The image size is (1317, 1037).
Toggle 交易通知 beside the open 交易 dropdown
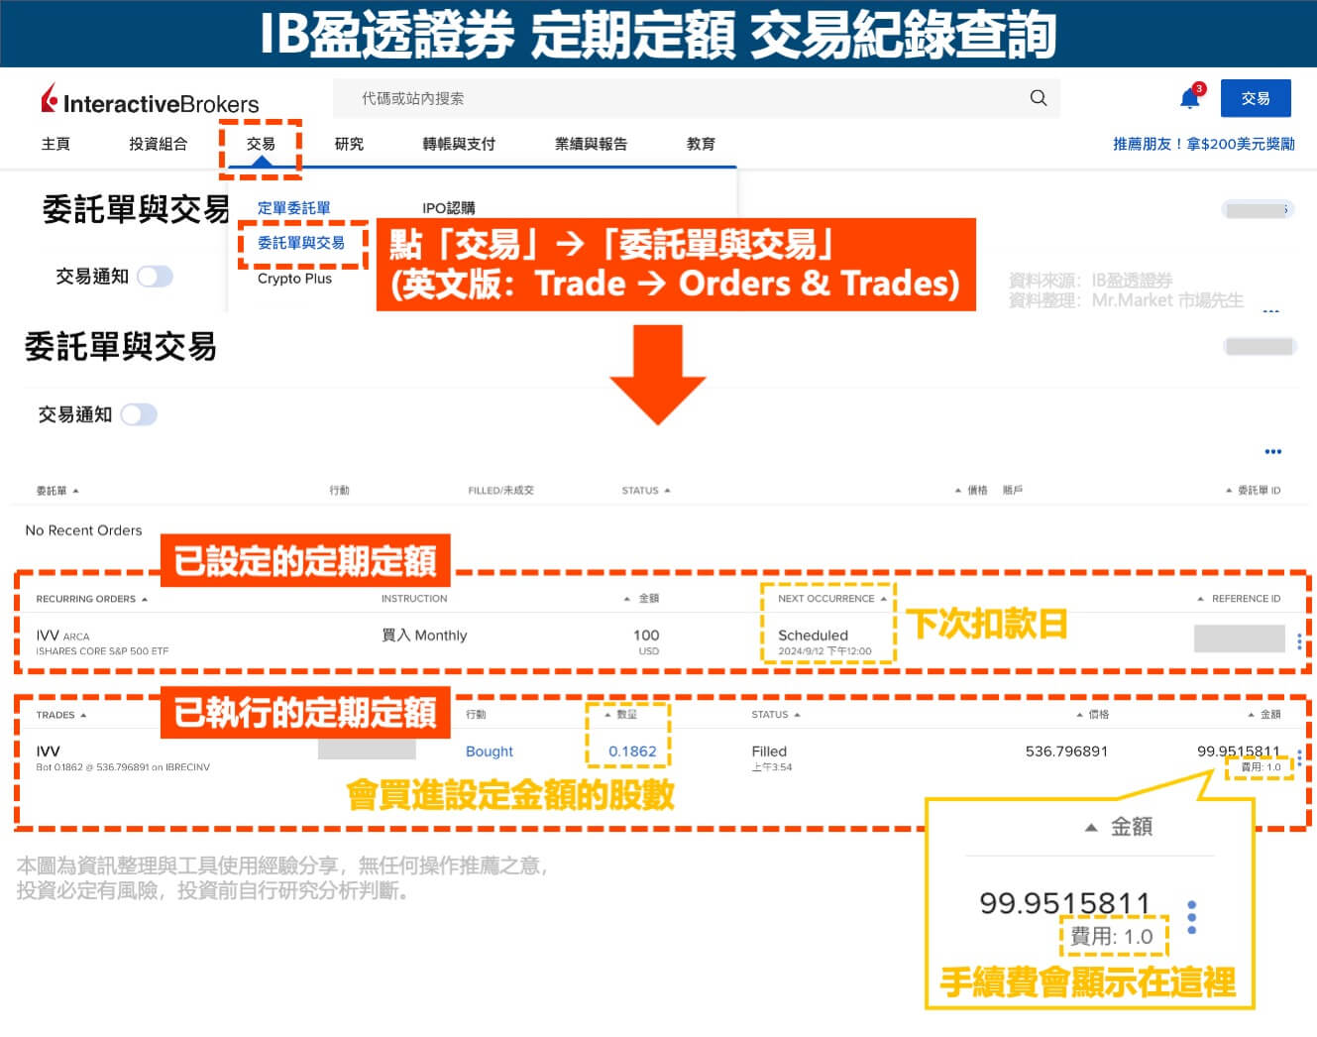point(155,277)
